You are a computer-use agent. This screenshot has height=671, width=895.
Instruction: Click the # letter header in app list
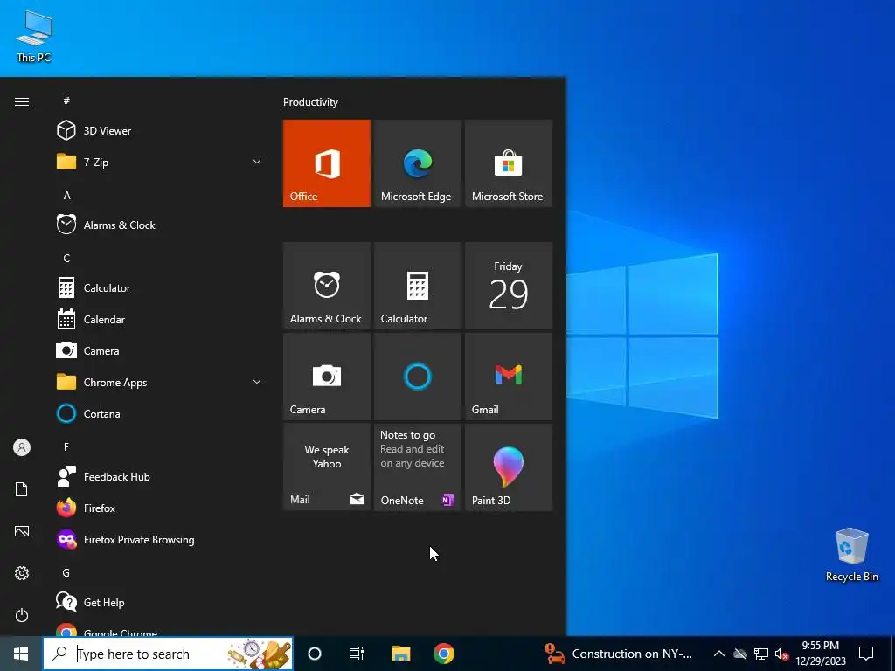point(66,100)
